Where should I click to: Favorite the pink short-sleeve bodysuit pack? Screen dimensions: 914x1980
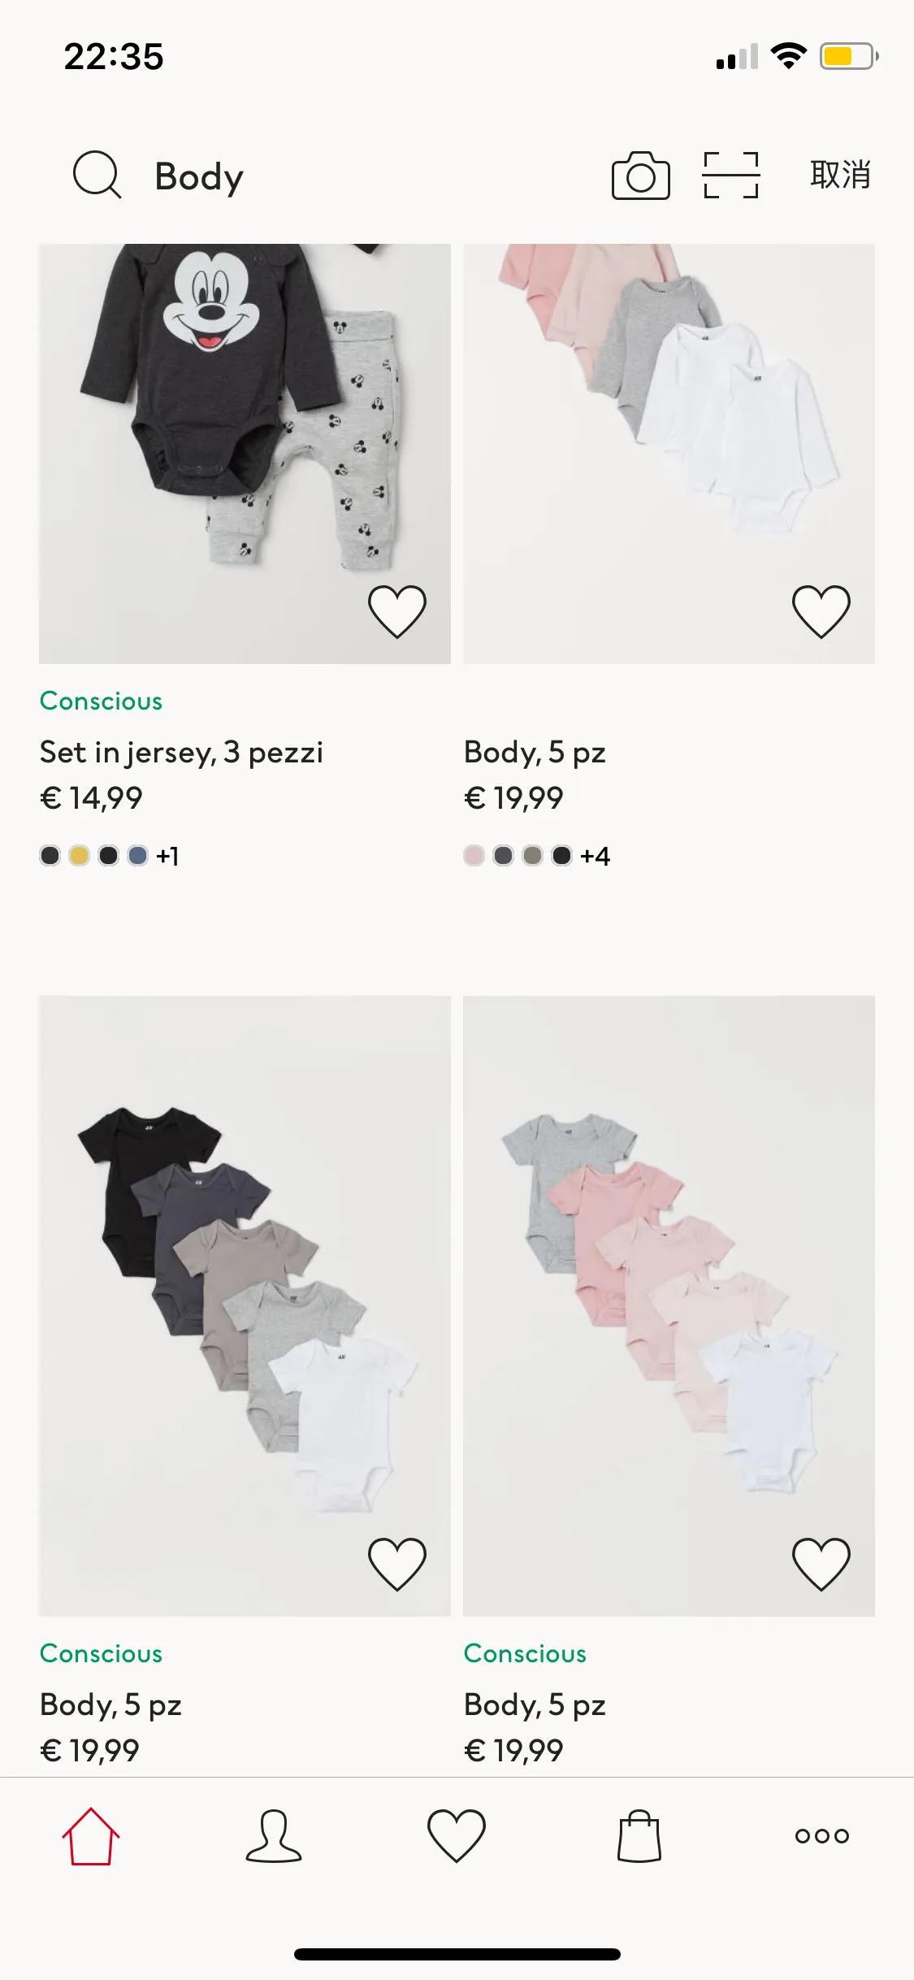[x=821, y=1563]
